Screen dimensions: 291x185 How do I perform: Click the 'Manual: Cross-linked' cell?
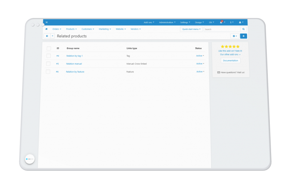pos(137,64)
